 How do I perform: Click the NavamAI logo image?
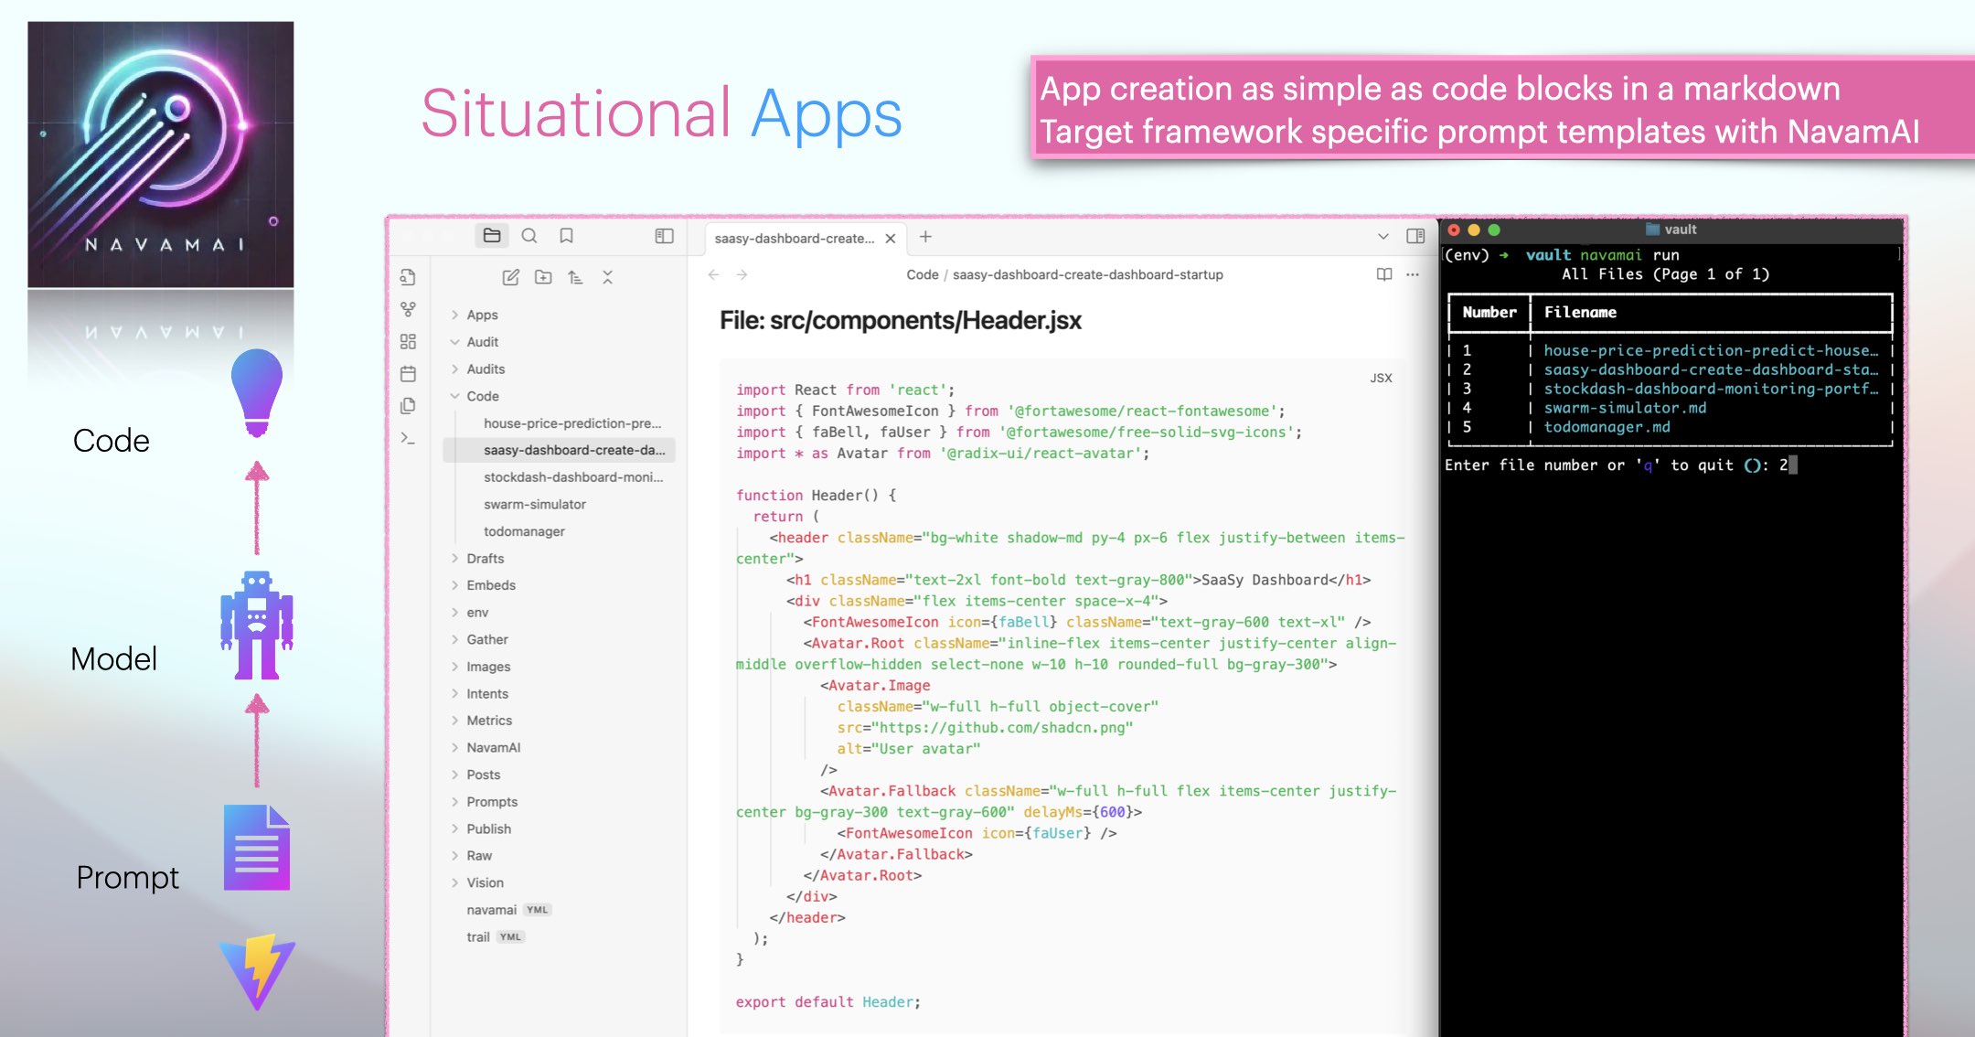pyautogui.click(x=161, y=155)
